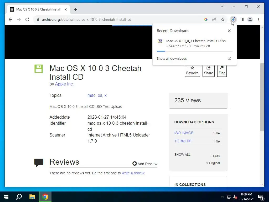
Task: Toggle the Chrome downloads toolbar button
Action: (233, 19)
